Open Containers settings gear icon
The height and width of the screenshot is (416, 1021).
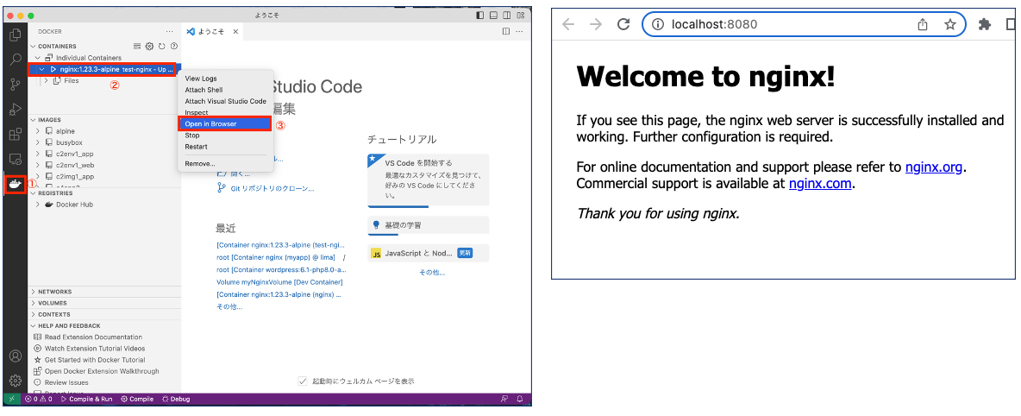149,47
